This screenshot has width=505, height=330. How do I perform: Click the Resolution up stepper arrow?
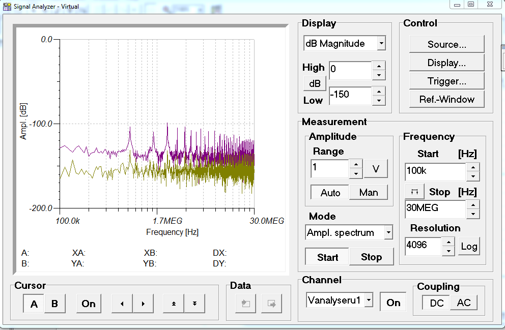[447, 243]
